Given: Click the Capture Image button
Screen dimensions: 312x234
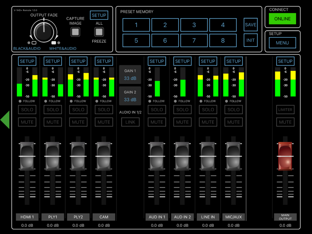Looking at the screenshot, I should (x=75, y=32).
